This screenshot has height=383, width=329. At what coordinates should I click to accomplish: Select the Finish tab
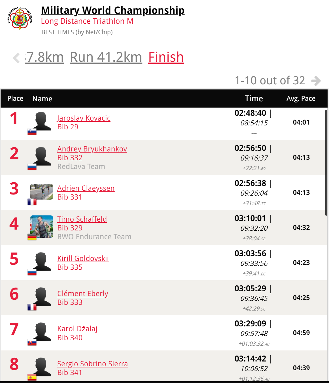pos(166,57)
